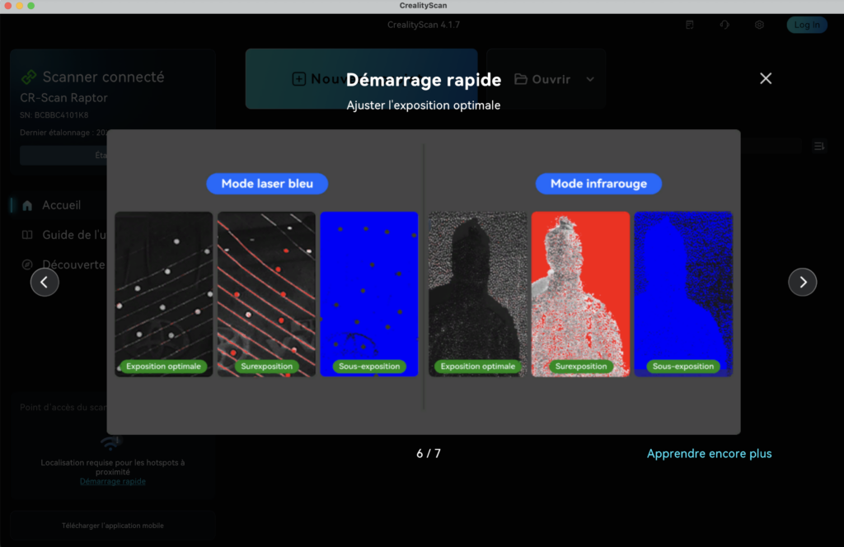Click Télécharger l'application mobile button

pos(112,526)
